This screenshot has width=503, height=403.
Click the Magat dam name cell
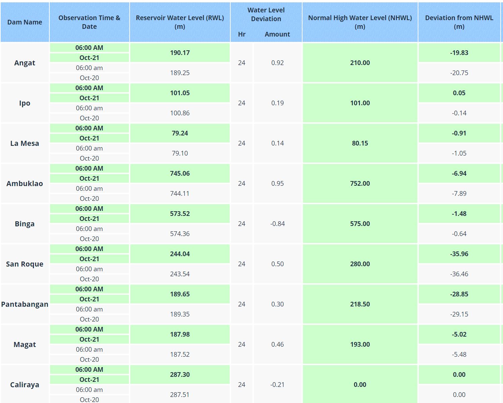point(25,344)
